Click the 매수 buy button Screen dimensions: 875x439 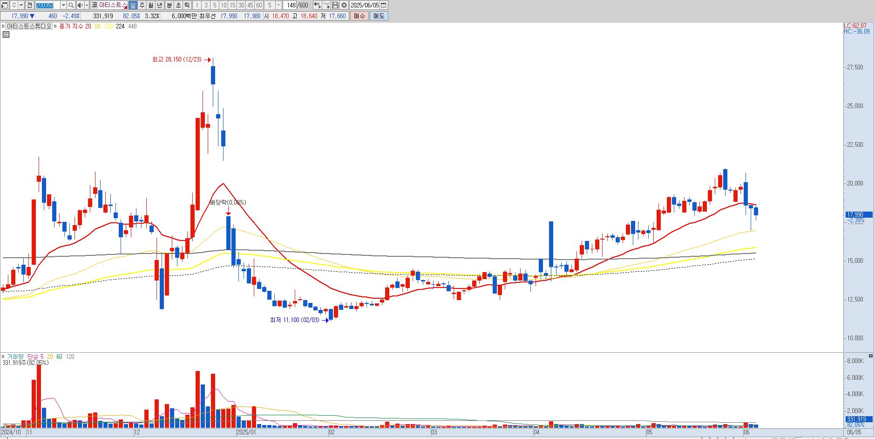click(x=359, y=16)
